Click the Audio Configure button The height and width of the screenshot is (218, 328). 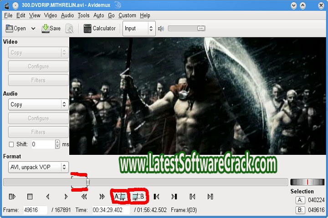click(38, 118)
